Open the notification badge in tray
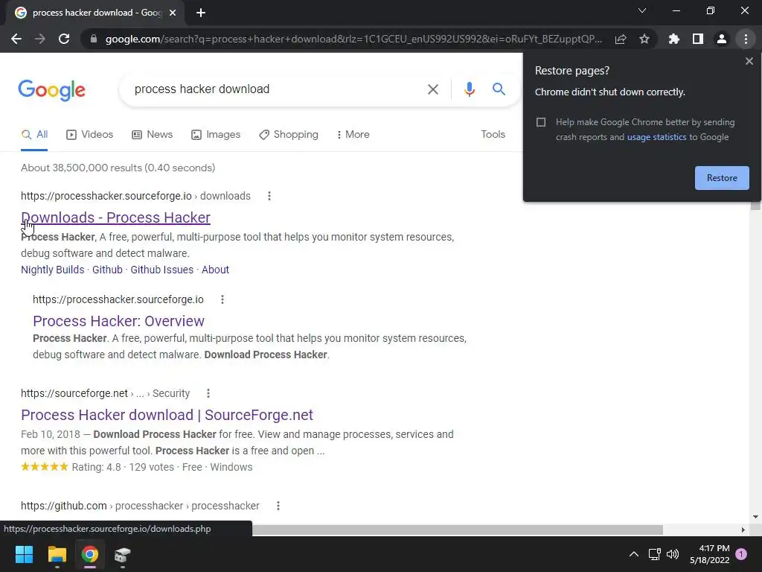The height and width of the screenshot is (572, 762). pyautogui.click(x=741, y=553)
